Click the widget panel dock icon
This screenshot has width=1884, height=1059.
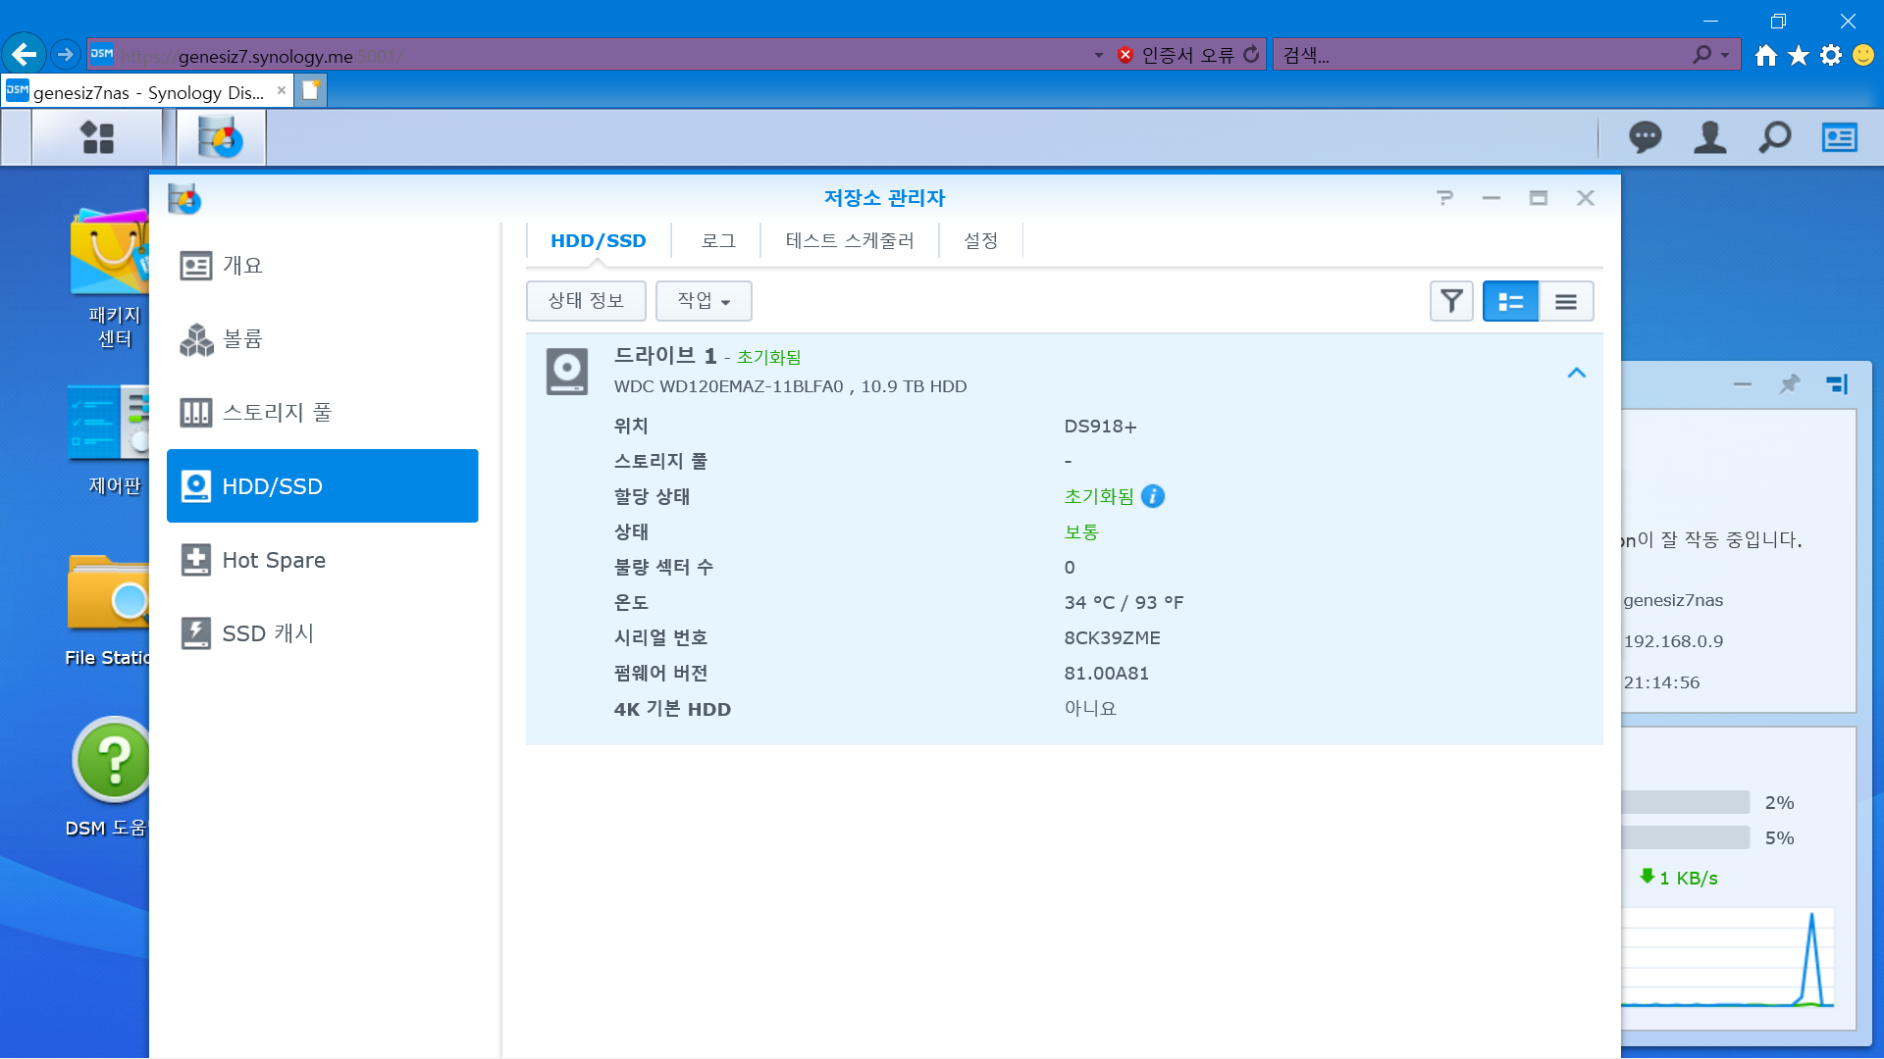click(x=1837, y=384)
